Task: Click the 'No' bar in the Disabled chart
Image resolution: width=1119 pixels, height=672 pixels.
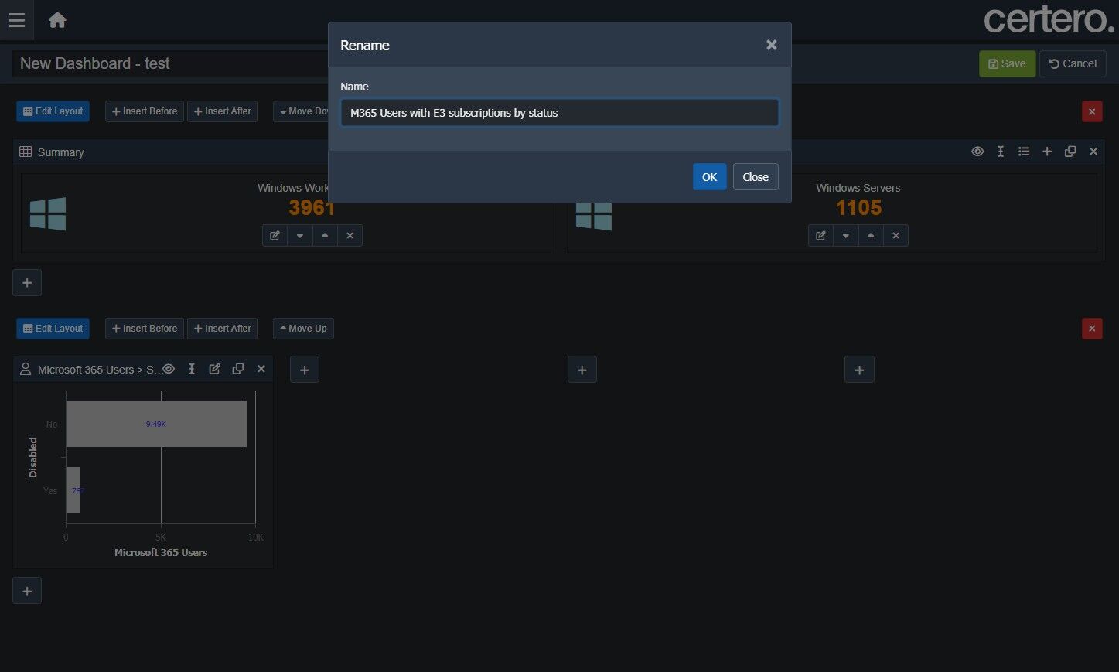Action: pos(156,424)
